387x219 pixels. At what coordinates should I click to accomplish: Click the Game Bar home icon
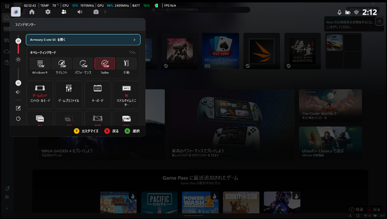(32, 12)
